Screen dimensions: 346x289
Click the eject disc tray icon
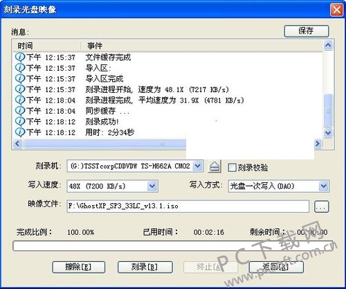(215, 166)
